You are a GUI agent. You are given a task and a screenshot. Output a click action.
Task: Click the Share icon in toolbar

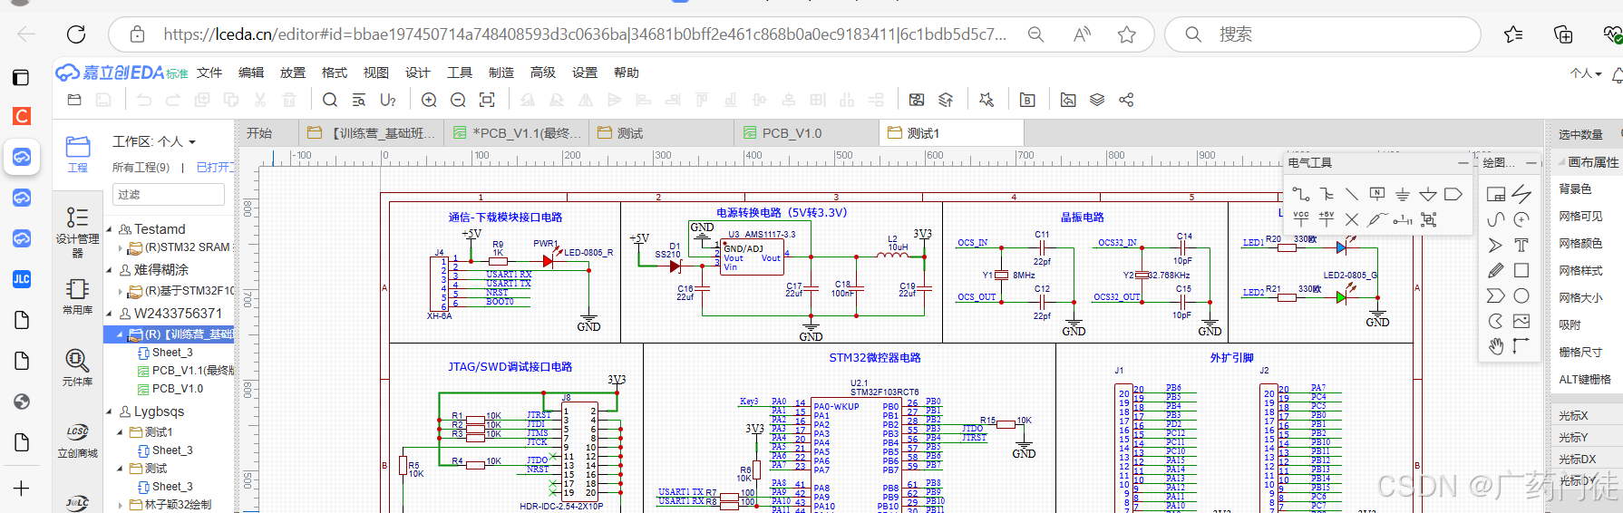tap(1126, 100)
